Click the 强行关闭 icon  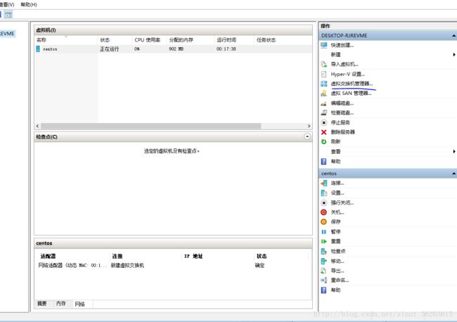pyautogui.click(x=324, y=202)
